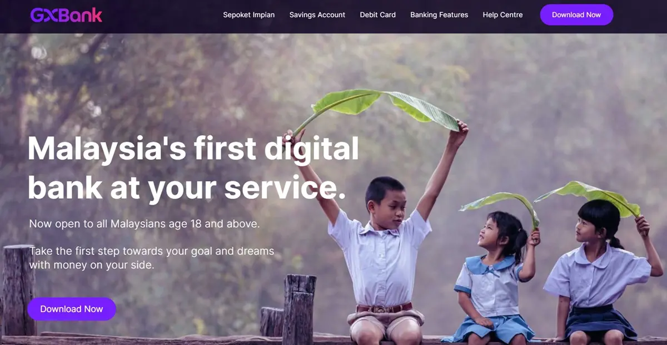Click the "GX" part of the logo
This screenshot has height=345, width=667.
[44, 15]
